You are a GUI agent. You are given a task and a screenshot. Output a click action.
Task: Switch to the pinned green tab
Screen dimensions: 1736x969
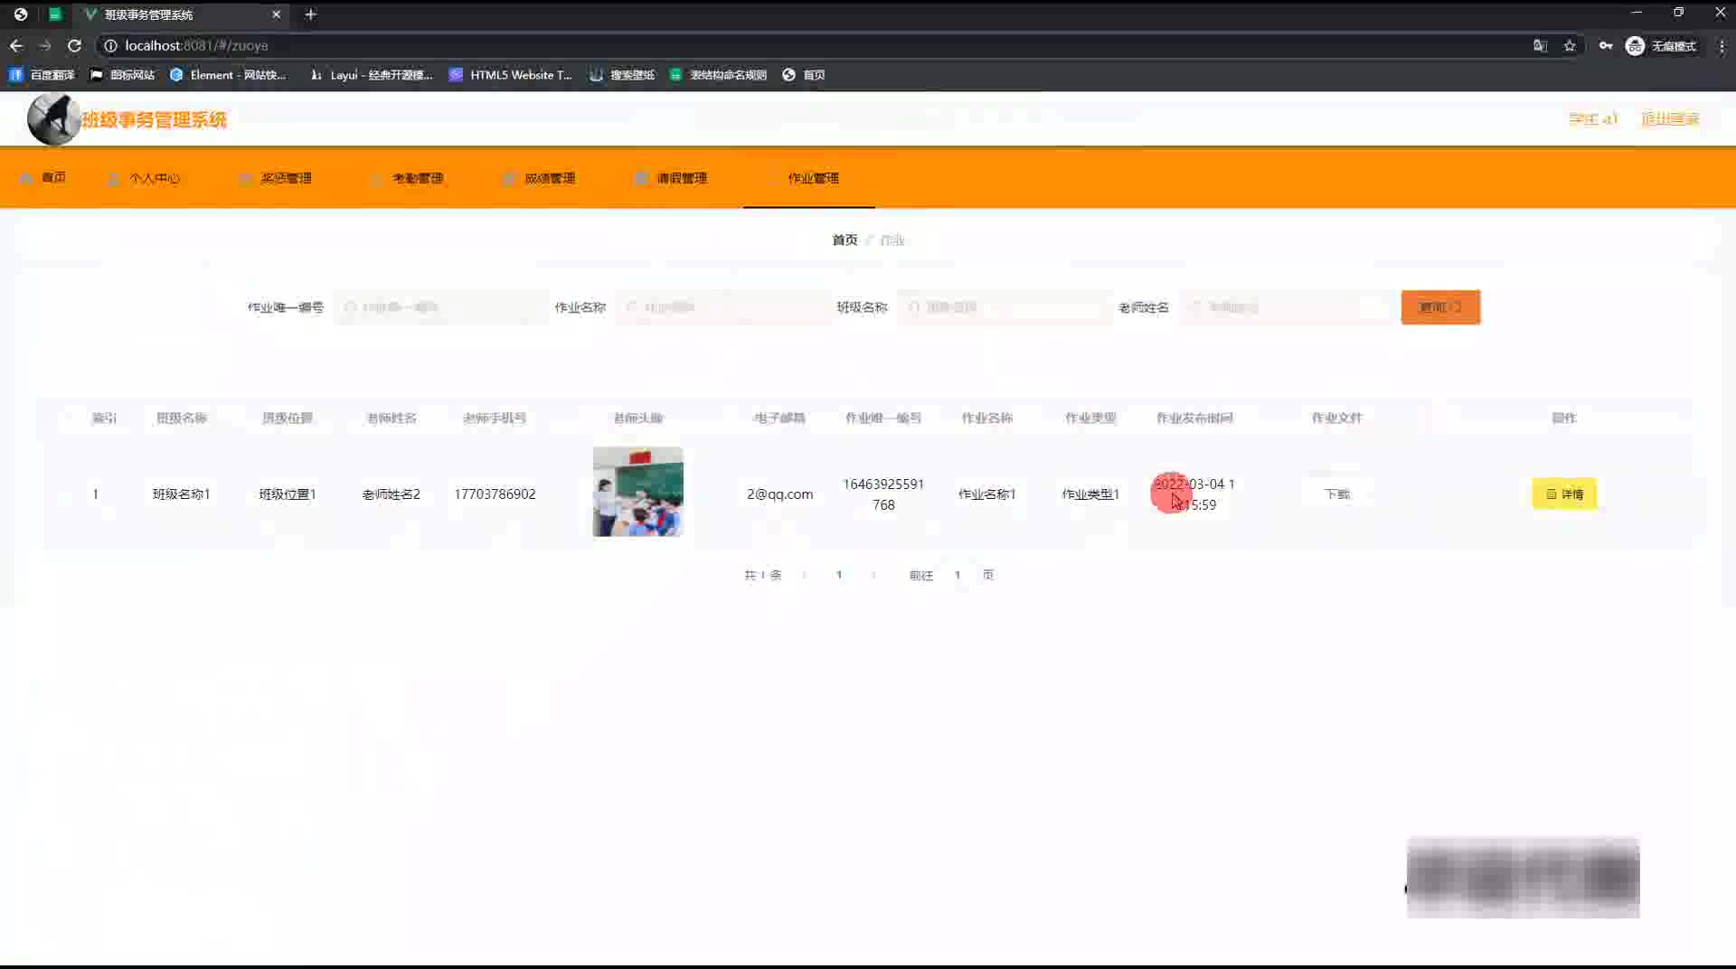tap(55, 14)
